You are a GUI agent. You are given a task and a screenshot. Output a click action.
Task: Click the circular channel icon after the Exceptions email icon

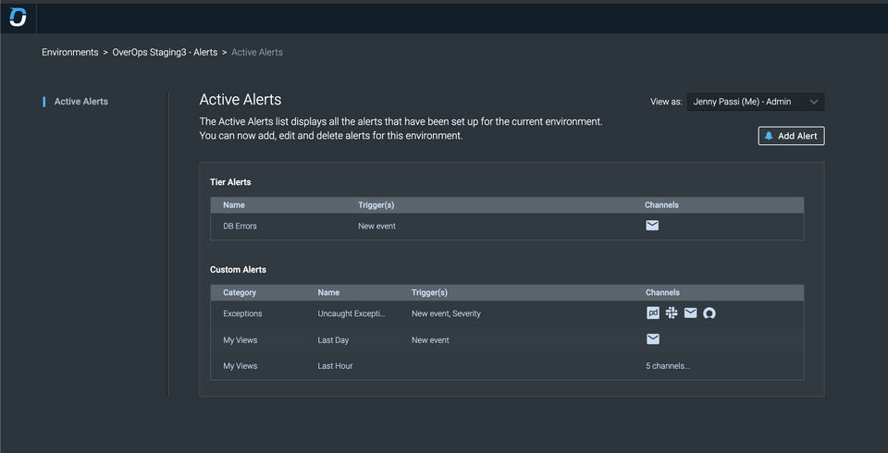tap(709, 313)
